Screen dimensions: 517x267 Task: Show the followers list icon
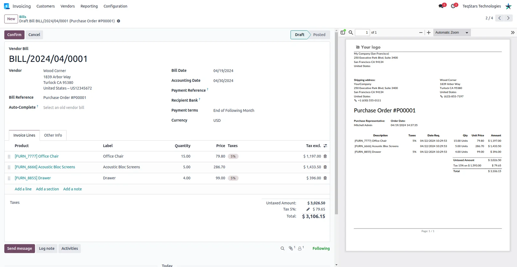pos(300,249)
